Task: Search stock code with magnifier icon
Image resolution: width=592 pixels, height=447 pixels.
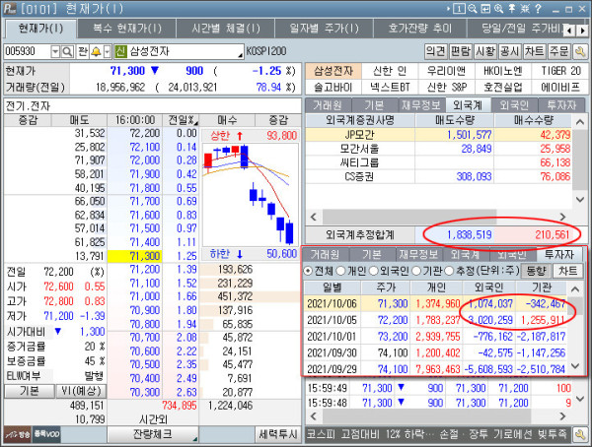Action: point(67,51)
